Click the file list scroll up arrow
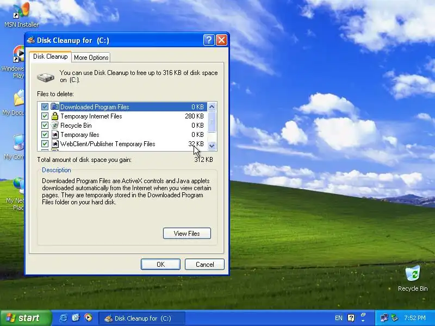435x326 pixels. point(212,106)
